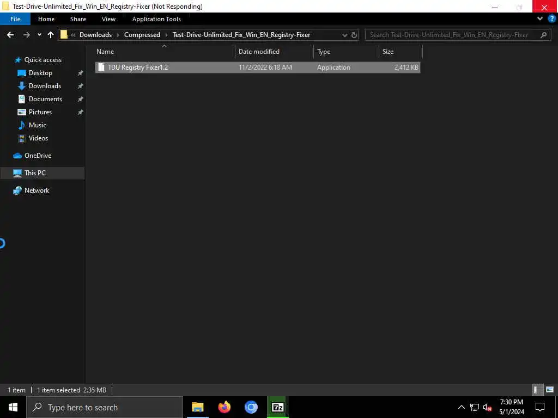Click the TDU Registry Fixer1.2 file icon

[x=101, y=67]
